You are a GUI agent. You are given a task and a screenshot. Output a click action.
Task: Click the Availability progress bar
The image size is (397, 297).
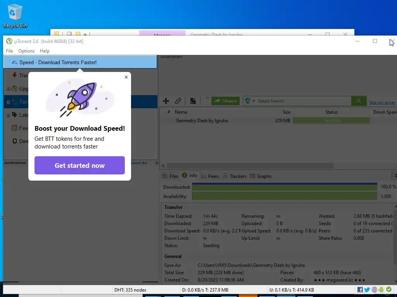[x=284, y=196]
